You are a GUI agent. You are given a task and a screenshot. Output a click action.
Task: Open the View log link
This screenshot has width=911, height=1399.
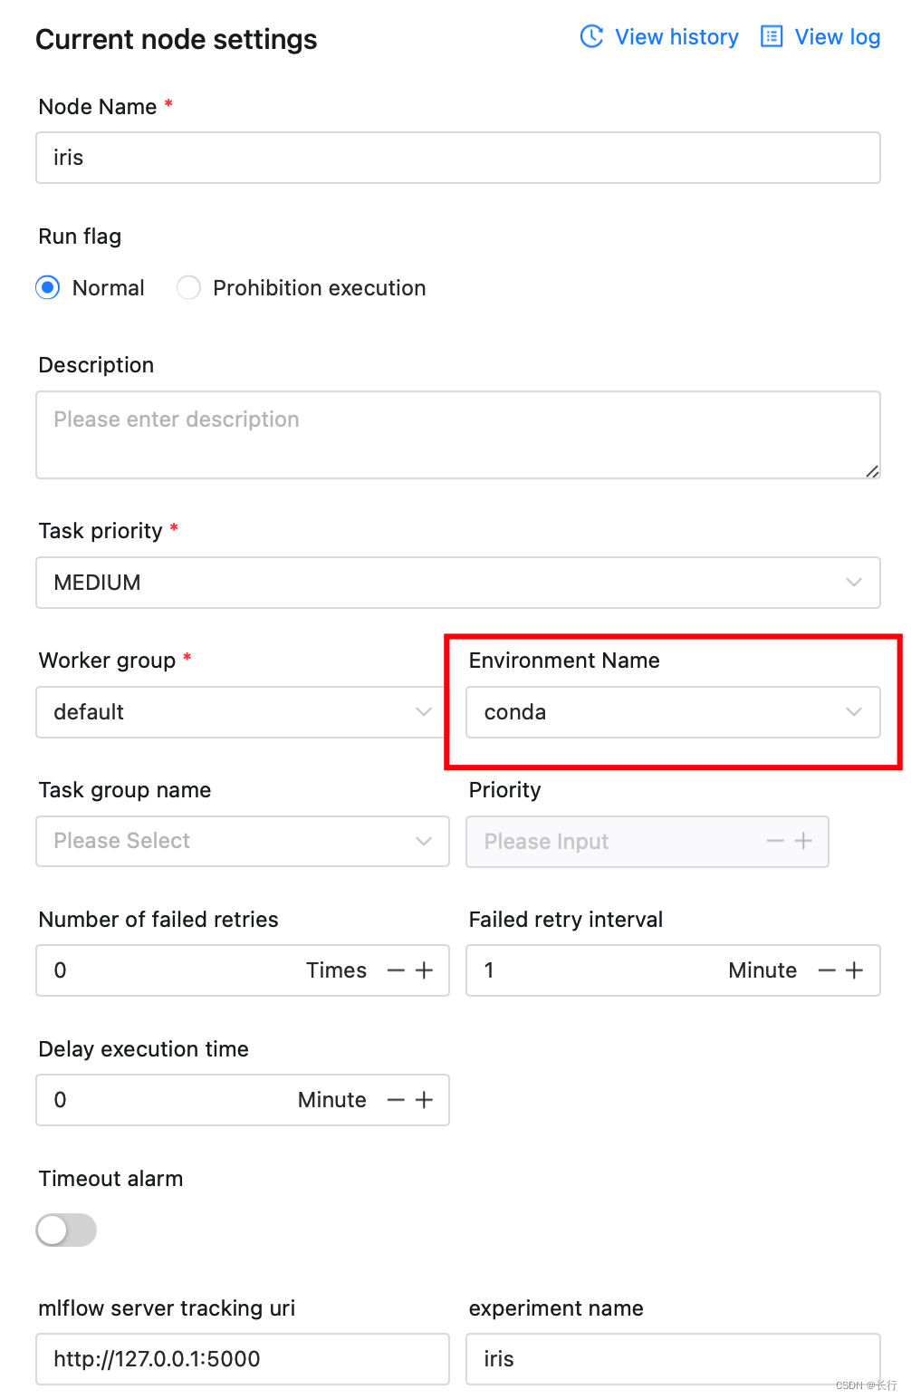click(x=837, y=37)
